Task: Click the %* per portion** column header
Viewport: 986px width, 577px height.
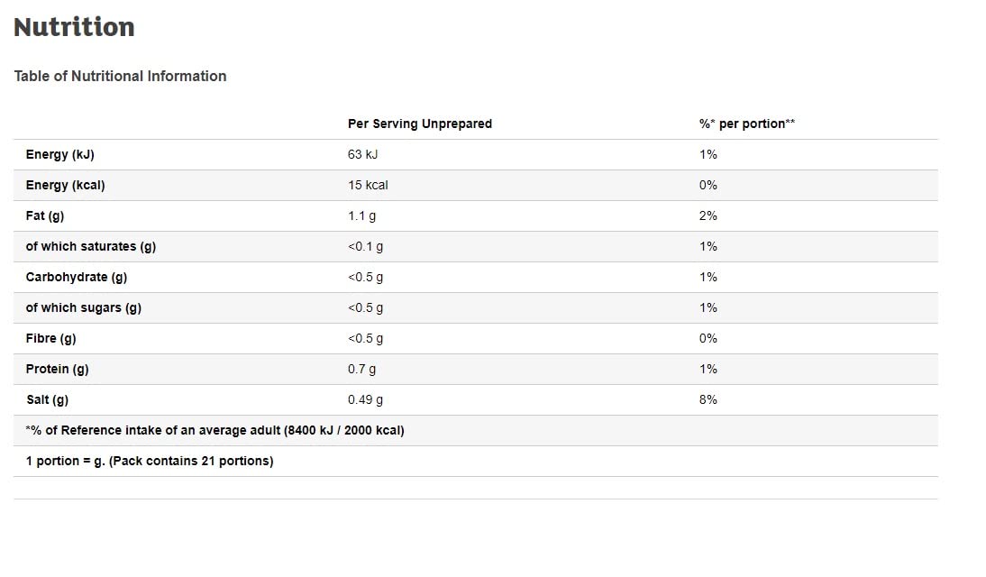Action: [x=747, y=124]
